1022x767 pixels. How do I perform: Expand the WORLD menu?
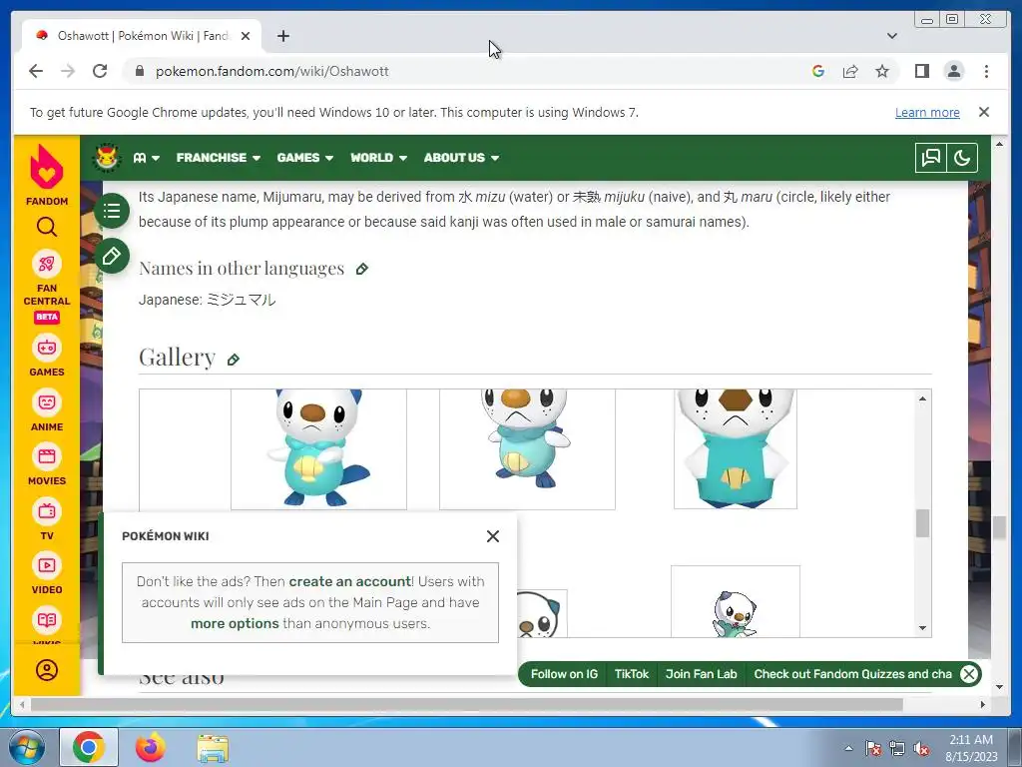point(378,158)
